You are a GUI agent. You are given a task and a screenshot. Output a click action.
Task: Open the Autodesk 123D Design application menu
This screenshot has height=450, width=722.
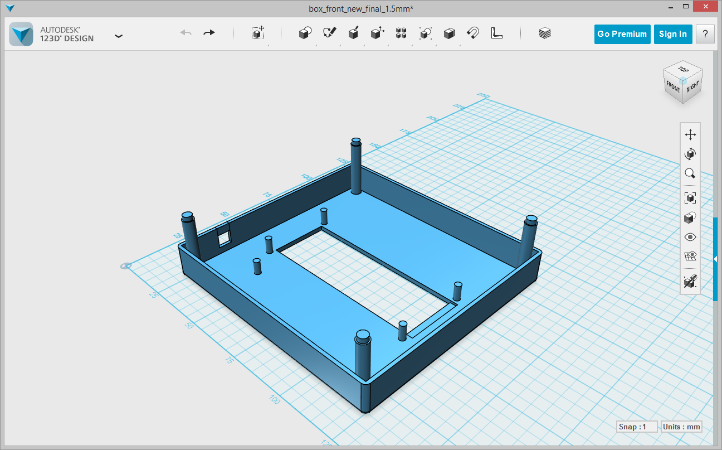point(118,36)
